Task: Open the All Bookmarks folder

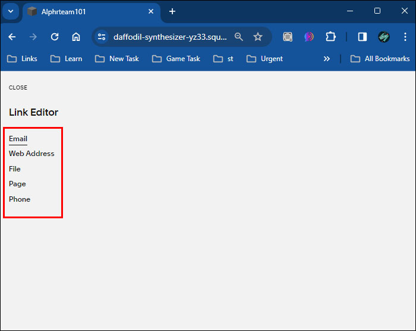Action: 380,59
